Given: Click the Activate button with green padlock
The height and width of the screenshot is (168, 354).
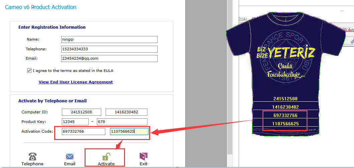Looking at the screenshot, I should 106,159.
